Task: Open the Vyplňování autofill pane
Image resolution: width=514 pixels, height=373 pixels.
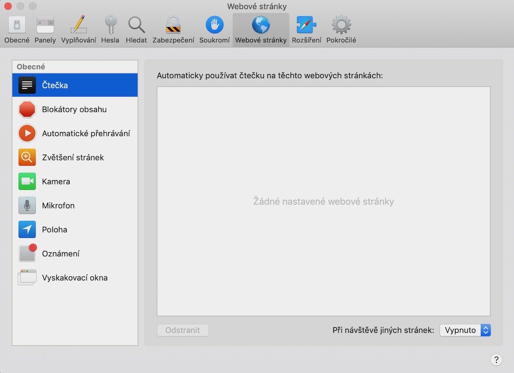Action: coord(78,30)
